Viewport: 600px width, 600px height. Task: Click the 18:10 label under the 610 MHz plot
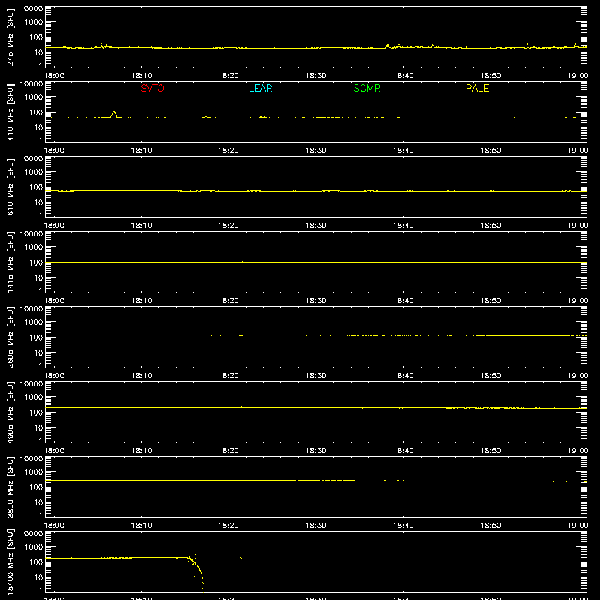(141, 226)
